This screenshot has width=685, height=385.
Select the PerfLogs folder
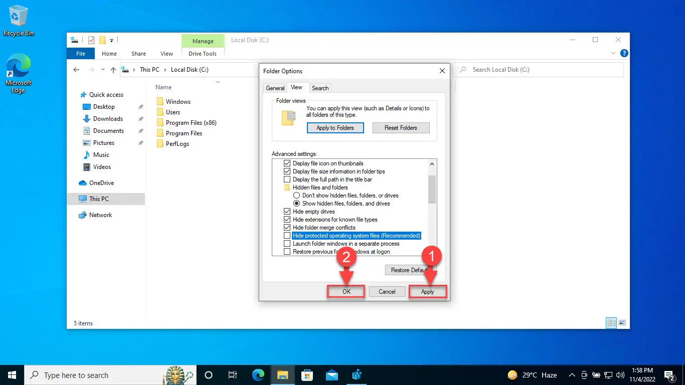(x=178, y=144)
